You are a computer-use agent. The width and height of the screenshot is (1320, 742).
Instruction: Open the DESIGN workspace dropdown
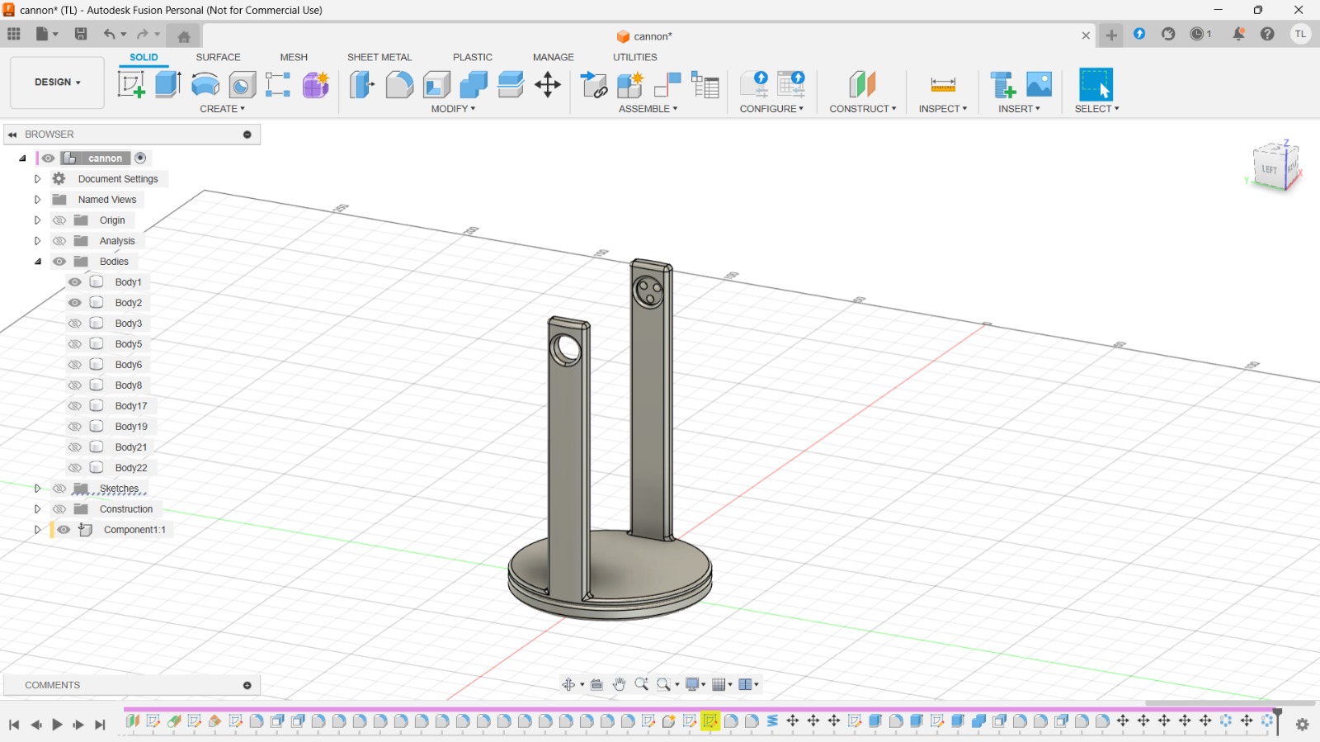click(57, 83)
